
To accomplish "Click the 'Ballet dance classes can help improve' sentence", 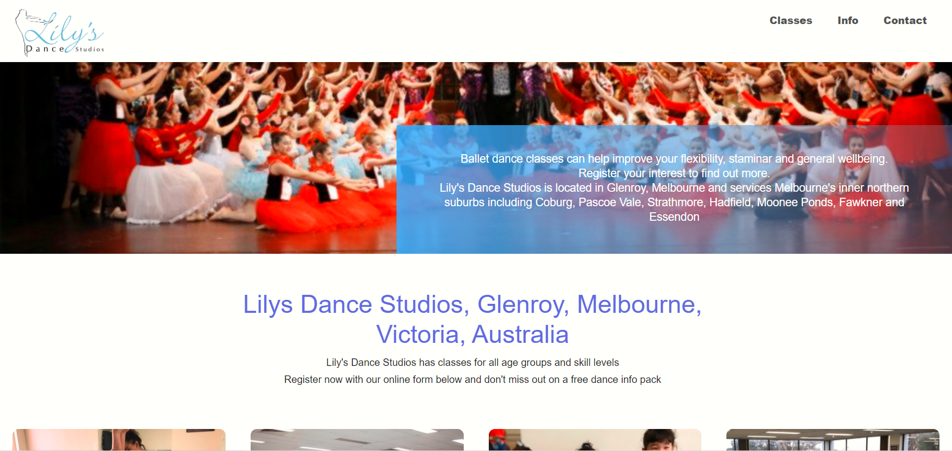I will pyautogui.click(x=674, y=159).
